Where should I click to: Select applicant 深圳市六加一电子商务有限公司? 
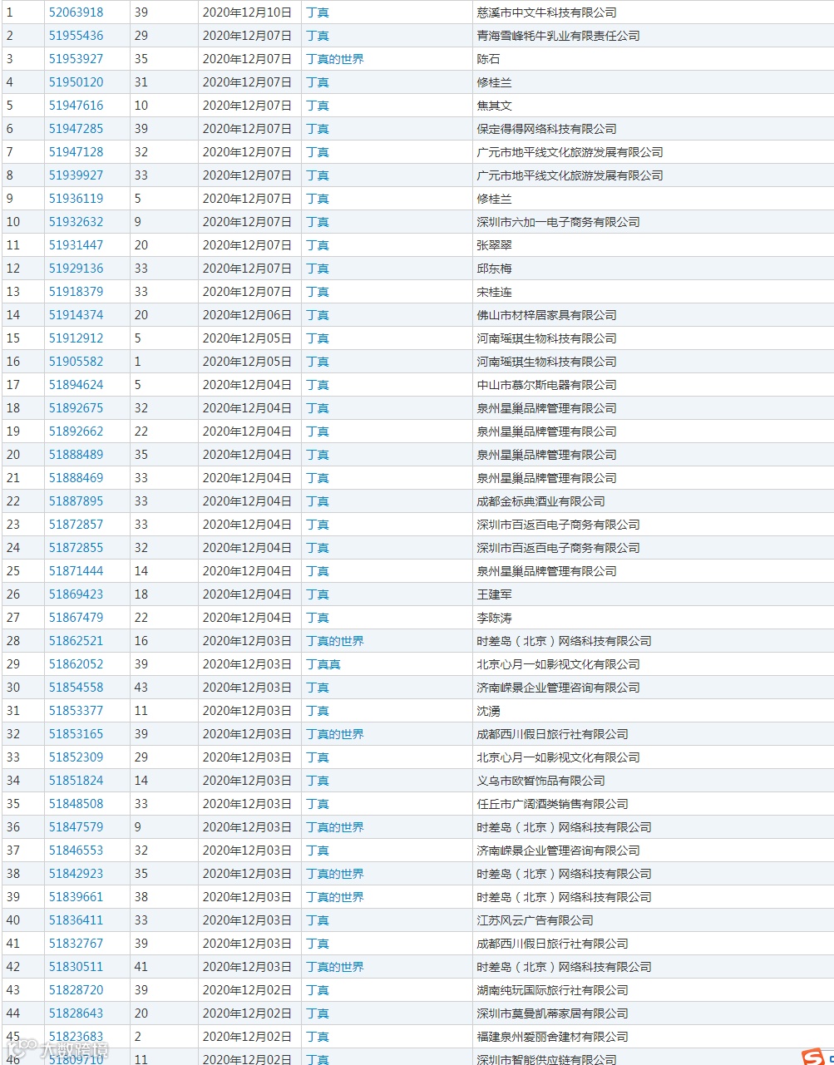coord(559,222)
